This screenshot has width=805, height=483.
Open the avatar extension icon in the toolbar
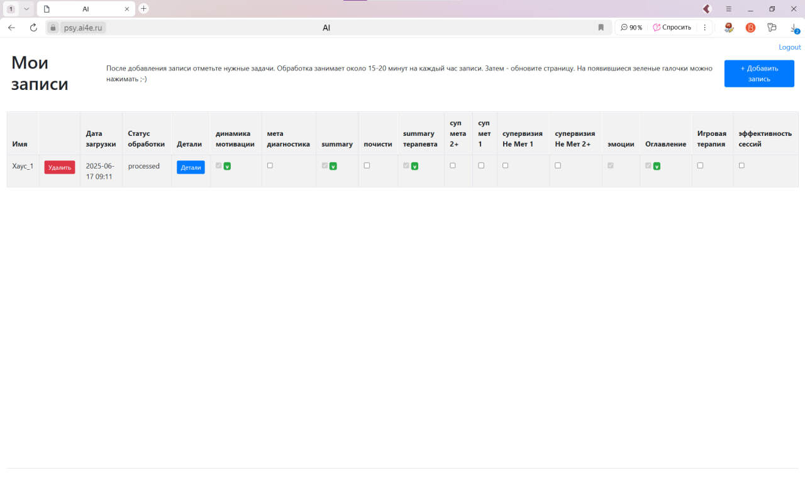pos(729,28)
